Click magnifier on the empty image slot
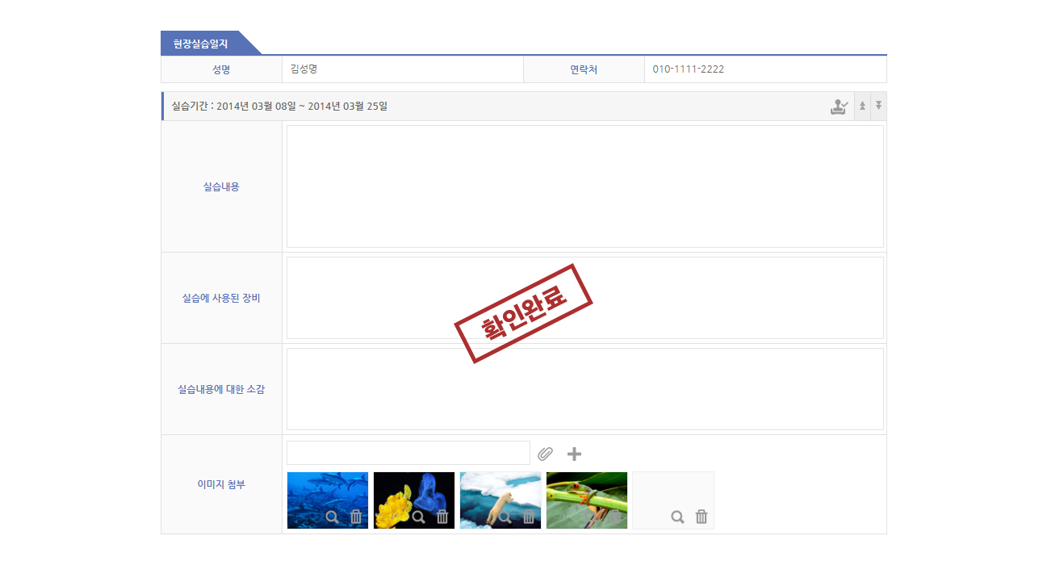The width and height of the screenshot is (1043, 565). click(677, 517)
